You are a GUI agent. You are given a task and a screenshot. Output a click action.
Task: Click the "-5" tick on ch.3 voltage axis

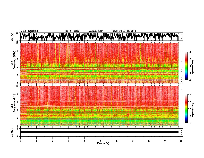[x=18, y=137]
